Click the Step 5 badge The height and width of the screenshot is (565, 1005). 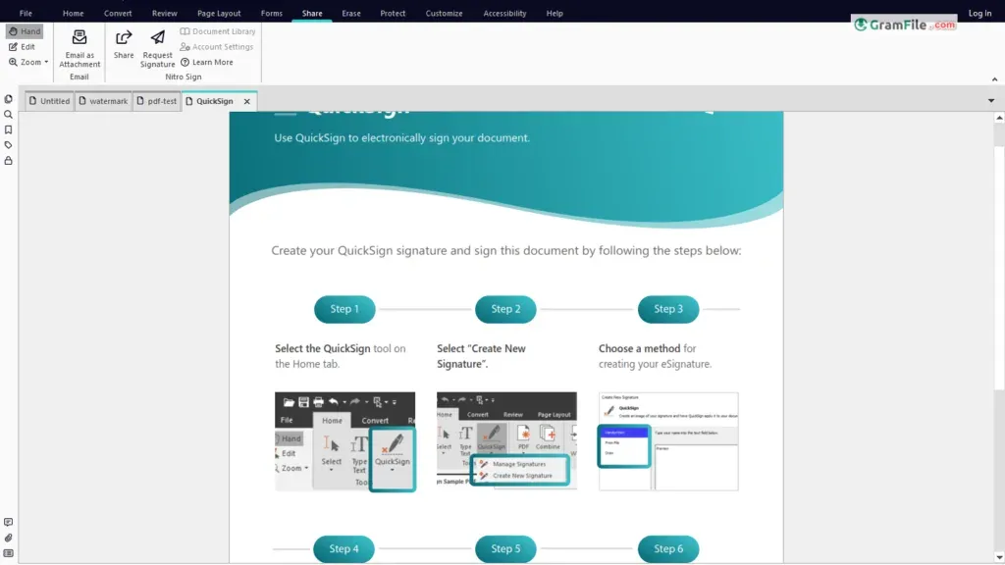coord(505,549)
